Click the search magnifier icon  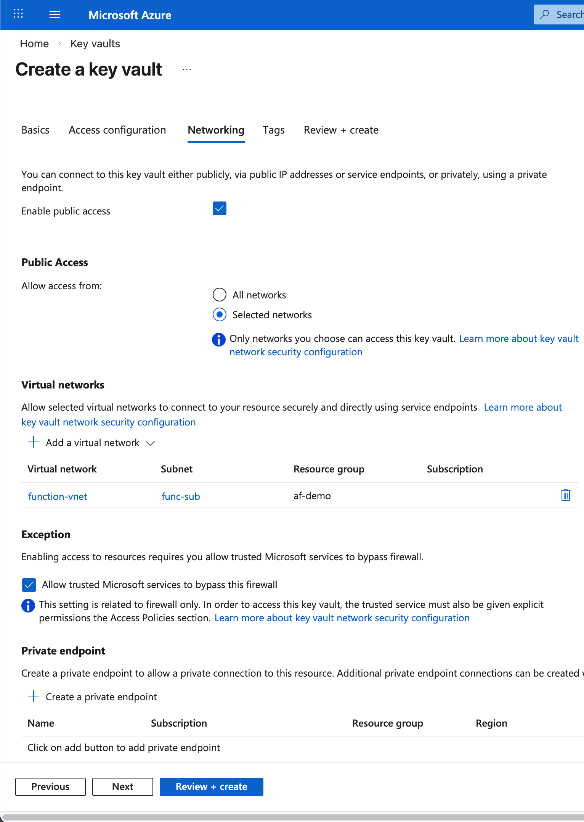tap(545, 15)
